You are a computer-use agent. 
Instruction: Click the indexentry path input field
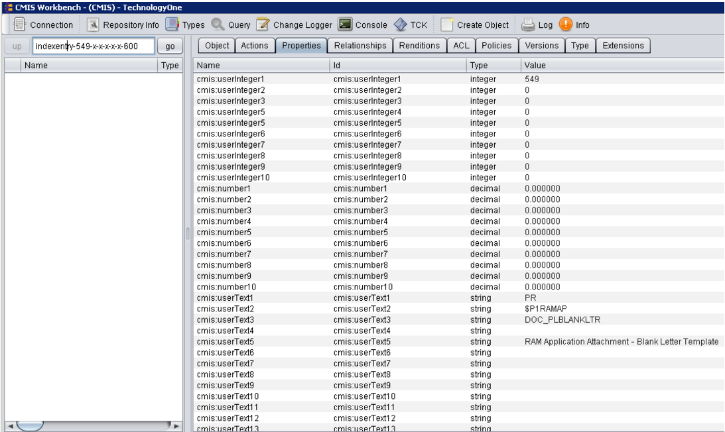(94, 46)
